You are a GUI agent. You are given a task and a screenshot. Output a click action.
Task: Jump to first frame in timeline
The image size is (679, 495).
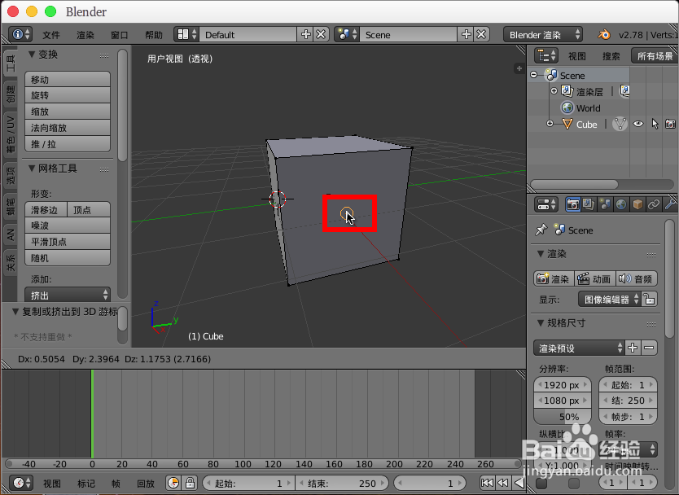(487, 483)
